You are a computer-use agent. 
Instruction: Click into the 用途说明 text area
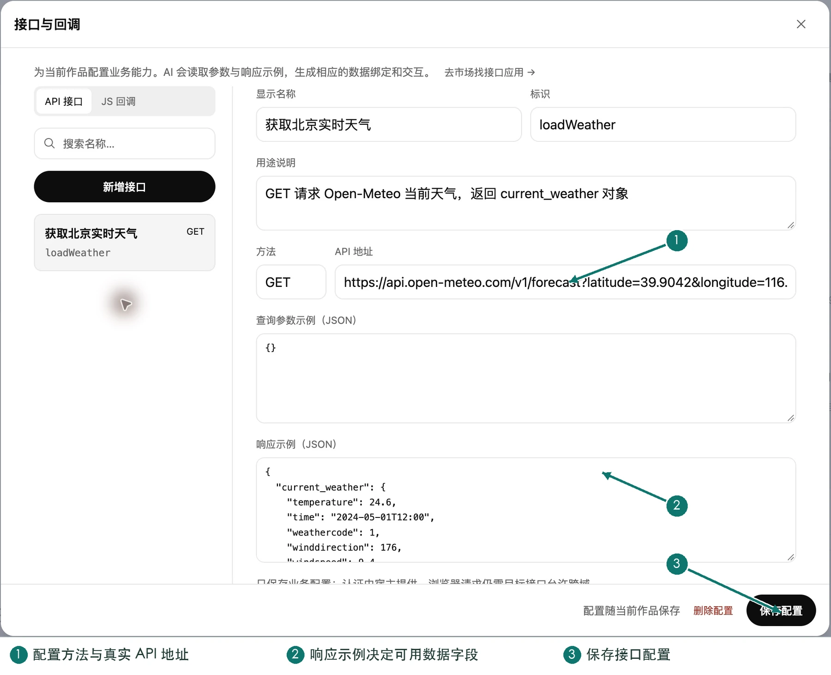coord(526,203)
